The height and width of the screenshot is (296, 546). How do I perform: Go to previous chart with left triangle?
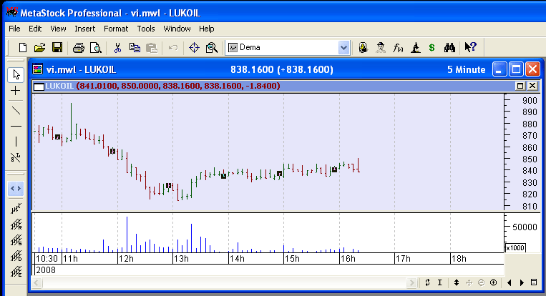coord(510,283)
